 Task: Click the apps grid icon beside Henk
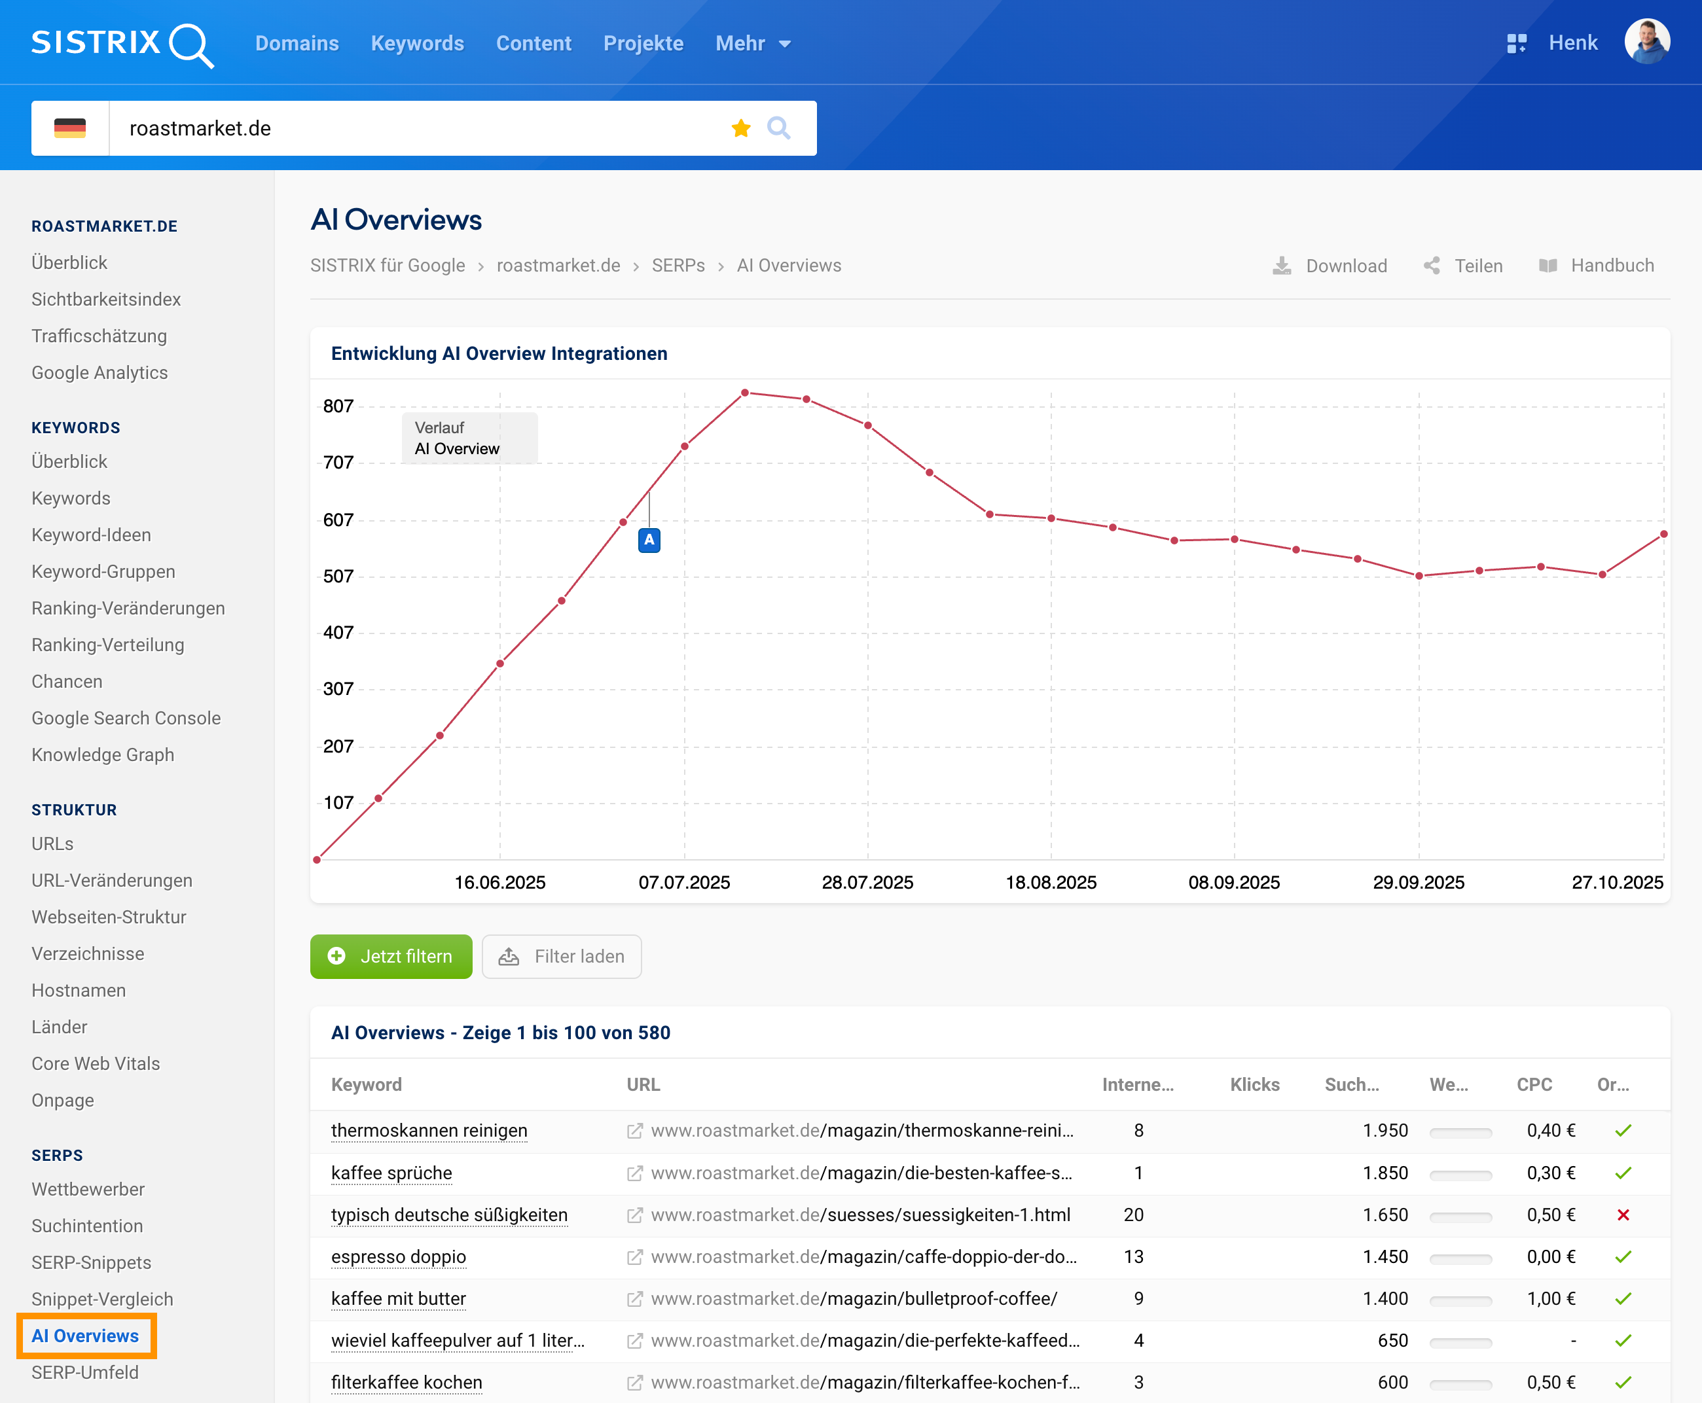(x=1517, y=42)
